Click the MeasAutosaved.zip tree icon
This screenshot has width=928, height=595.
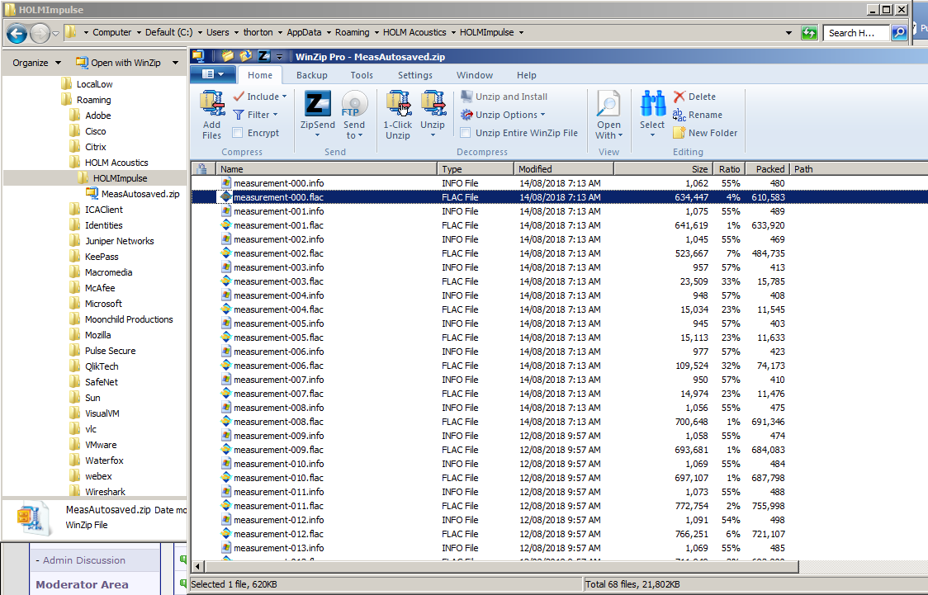92,193
